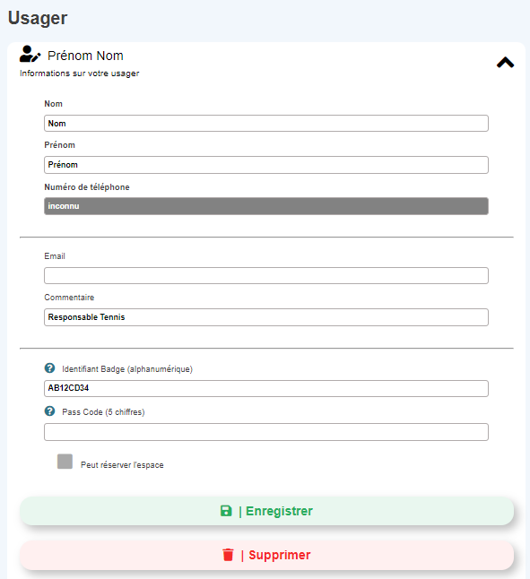Focus the Prénom input field

tap(266, 165)
